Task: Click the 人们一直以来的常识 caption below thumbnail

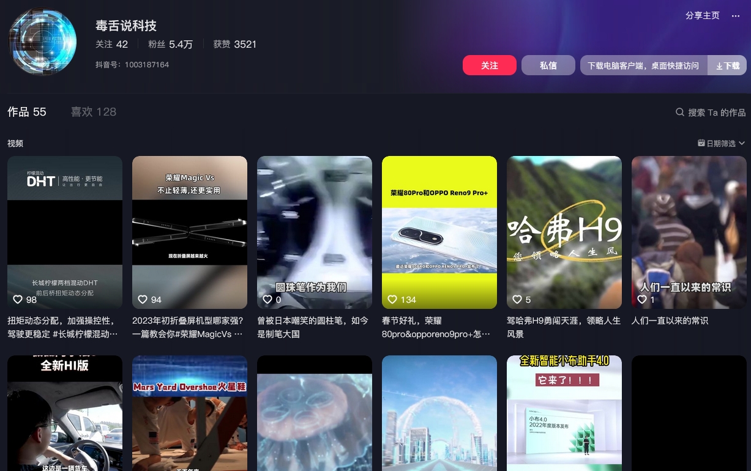Action: tap(670, 321)
